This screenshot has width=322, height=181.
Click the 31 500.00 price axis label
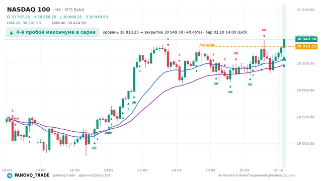pyautogui.click(x=305, y=10)
